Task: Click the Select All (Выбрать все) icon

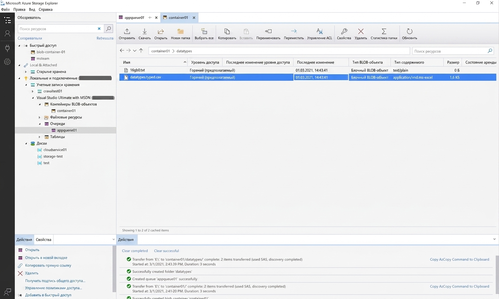Action: click(x=204, y=34)
